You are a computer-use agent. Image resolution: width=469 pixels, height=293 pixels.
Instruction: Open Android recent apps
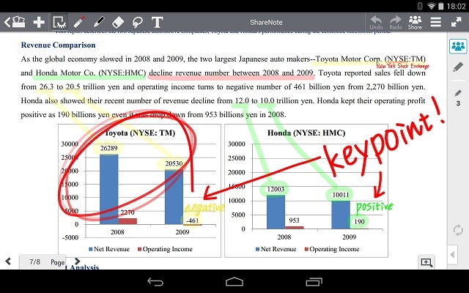314,281
